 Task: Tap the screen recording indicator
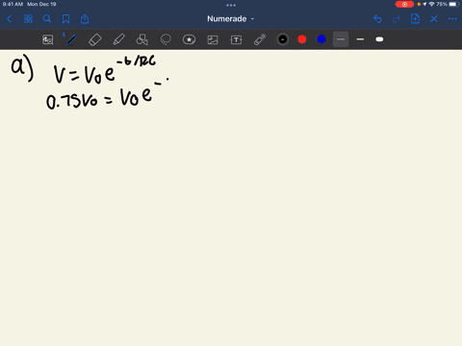[x=404, y=4]
